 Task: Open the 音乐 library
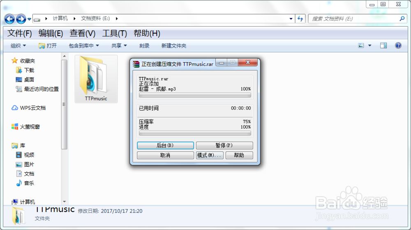(x=25, y=183)
